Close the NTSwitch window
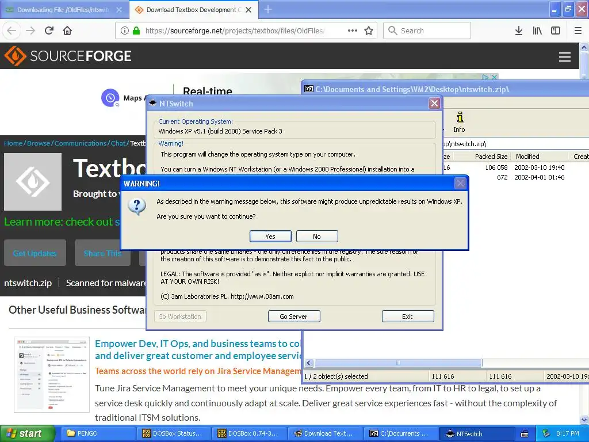Image resolution: width=589 pixels, height=442 pixels. coord(434,104)
